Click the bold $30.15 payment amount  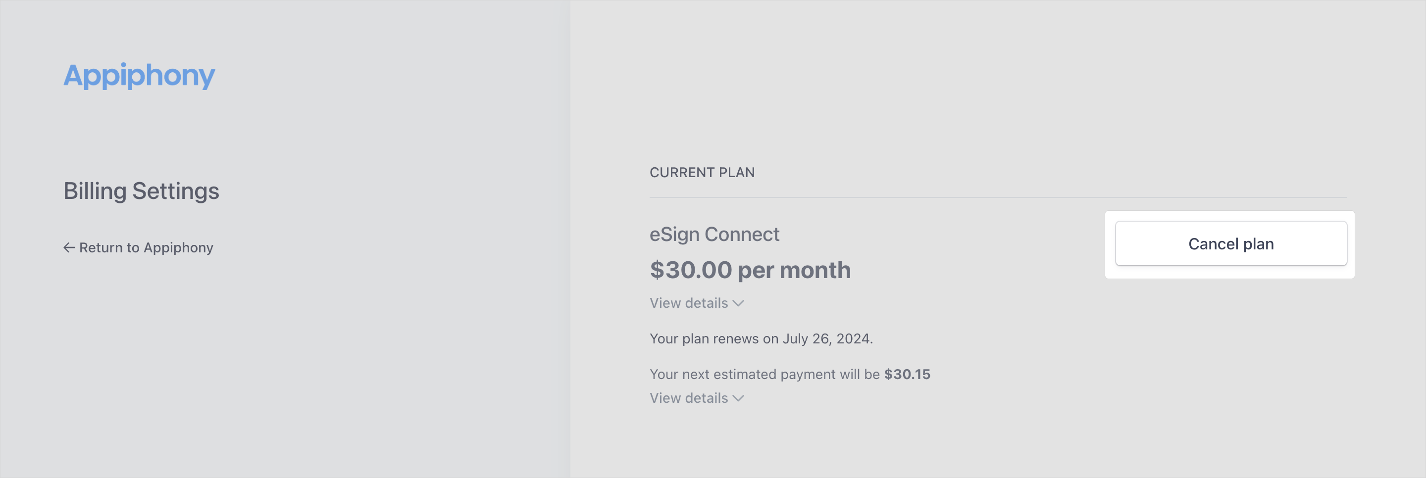(x=907, y=375)
